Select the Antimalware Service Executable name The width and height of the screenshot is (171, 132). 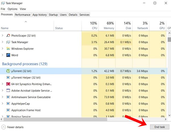point(31,97)
